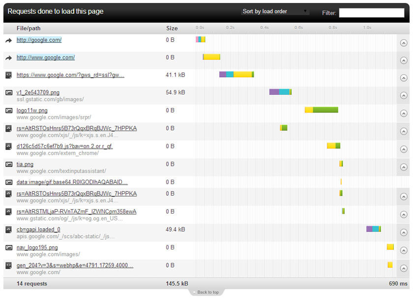Click the Size column header

point(172,28)
